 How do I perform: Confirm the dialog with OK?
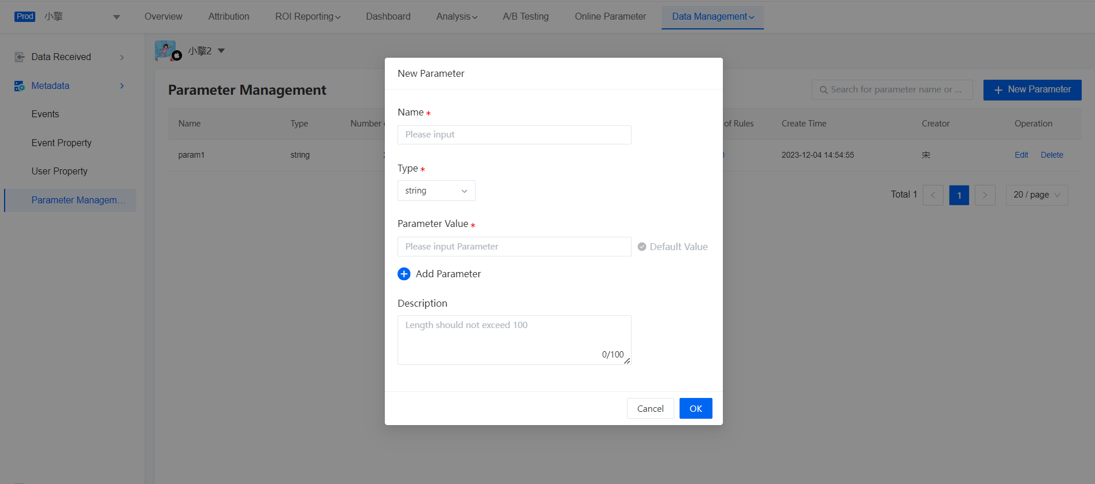696,408
